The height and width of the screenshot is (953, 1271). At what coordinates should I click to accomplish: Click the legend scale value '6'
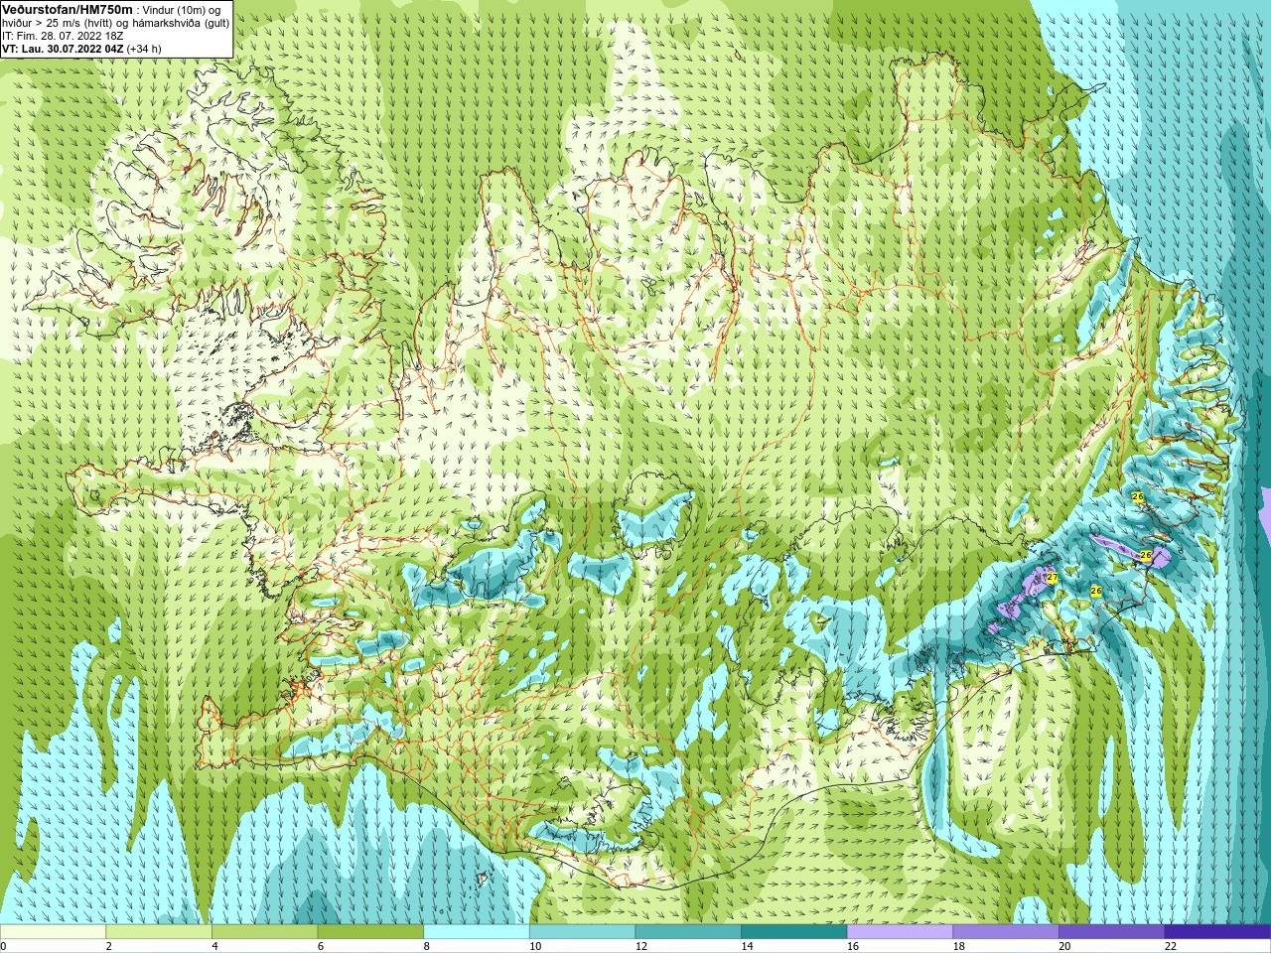click(321, 946)
